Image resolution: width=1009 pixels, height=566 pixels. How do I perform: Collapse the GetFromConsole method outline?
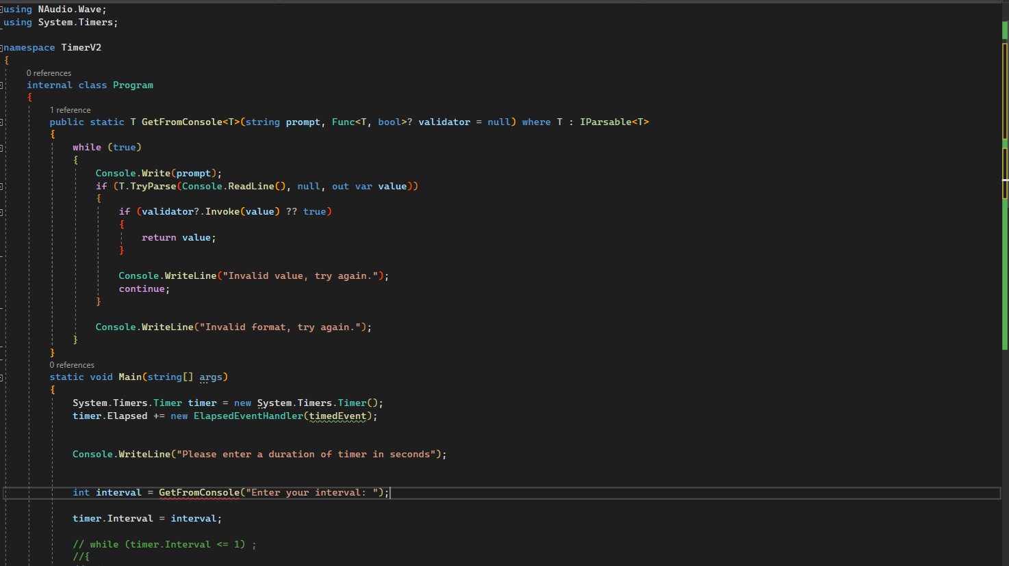click(x=1, y=122)
